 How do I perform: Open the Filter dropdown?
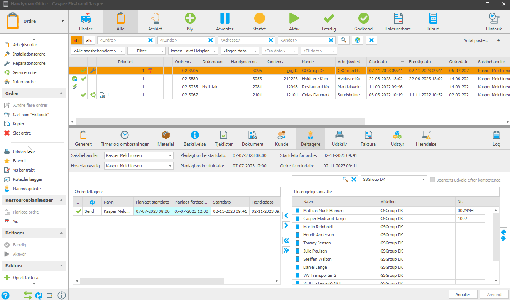coord(147,51)
